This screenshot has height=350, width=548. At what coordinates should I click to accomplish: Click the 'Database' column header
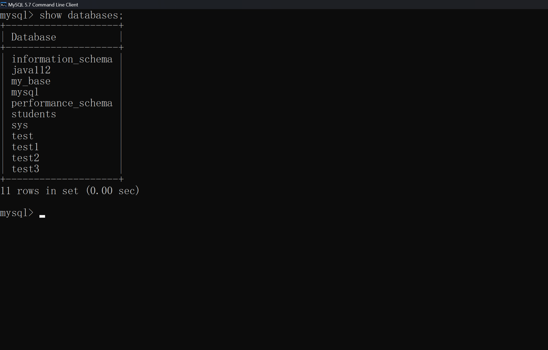pyautogui.click(x=34, y=37)
